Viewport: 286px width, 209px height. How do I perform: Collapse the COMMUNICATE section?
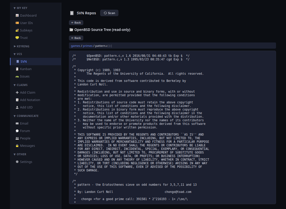pos(26,116)
